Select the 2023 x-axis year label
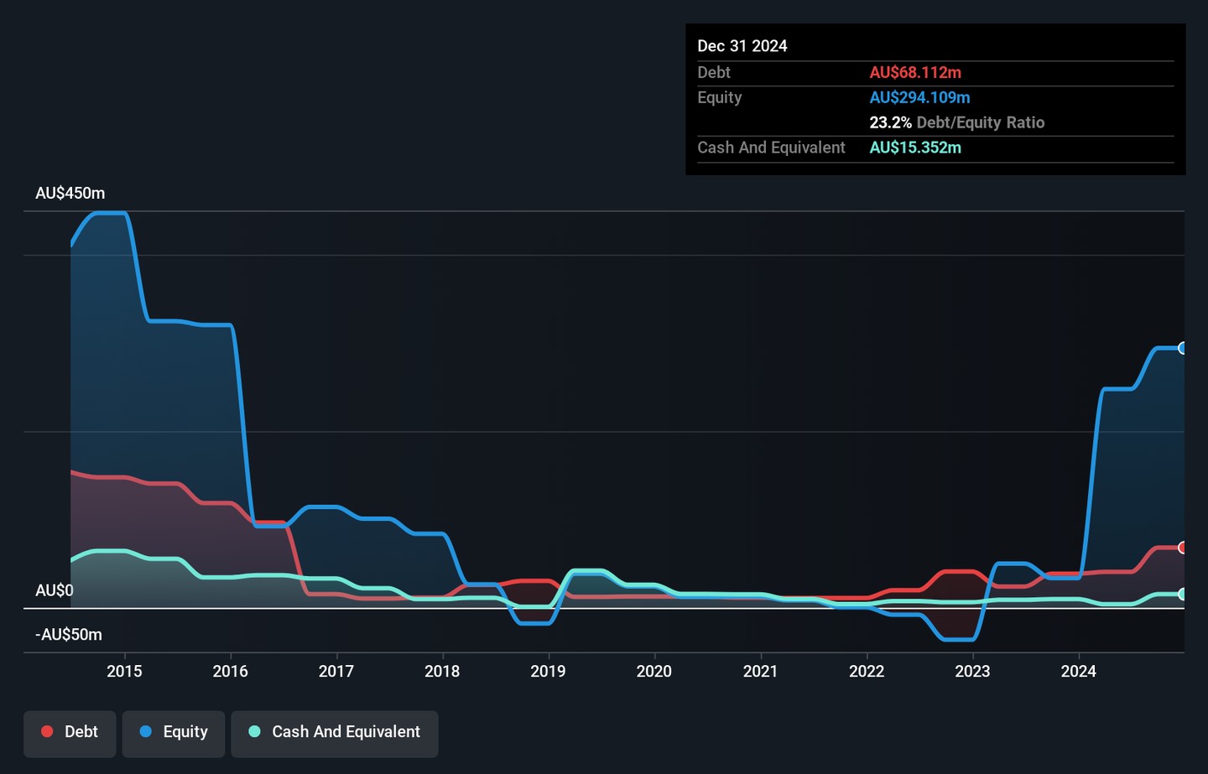Image resolution: width=1208 pixels, height=774 pixels. coord(972,672)
